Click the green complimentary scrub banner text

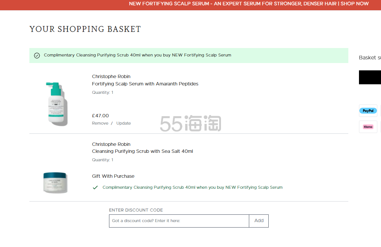(x=138, y=55)
